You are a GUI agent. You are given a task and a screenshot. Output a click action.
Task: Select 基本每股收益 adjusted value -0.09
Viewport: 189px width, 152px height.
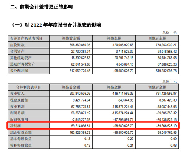coord(173,139)
